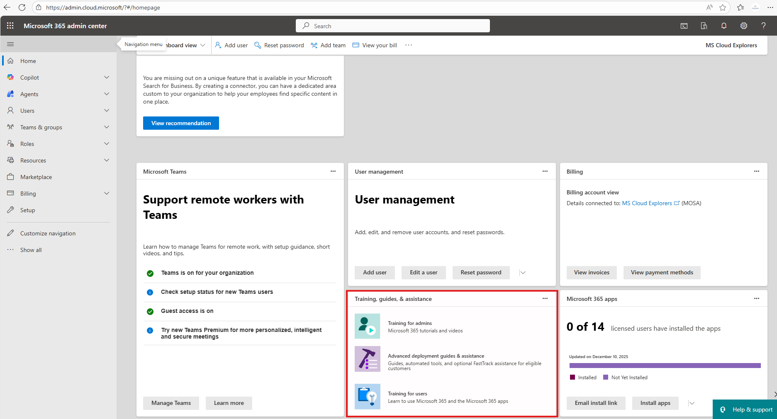This screenshot has width=777, height=419.
Task: Open Training, guides & assistance card options
Action: (x=545, y=298)
